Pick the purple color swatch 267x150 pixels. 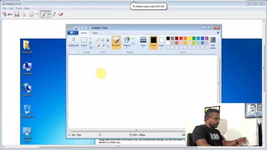[x=207, y=38]
